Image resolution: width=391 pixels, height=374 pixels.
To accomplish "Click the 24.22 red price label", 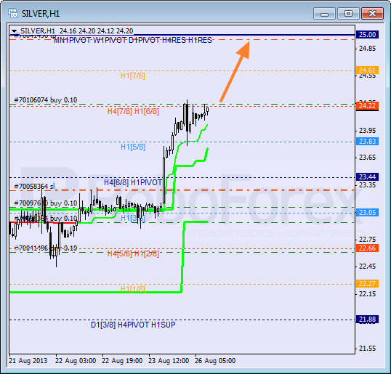I will (x=367, y=105).
